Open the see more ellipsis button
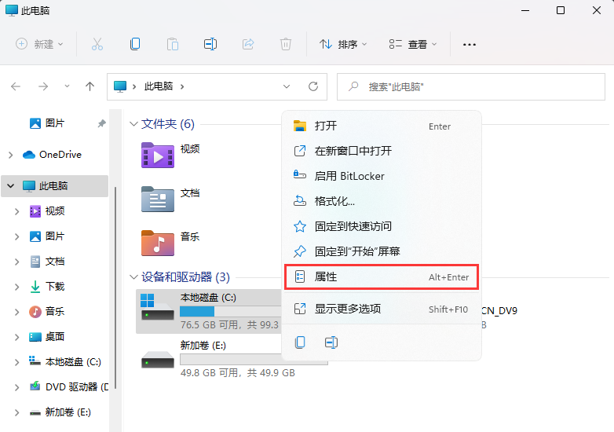 pyautogui.click(x=470, y=45)
